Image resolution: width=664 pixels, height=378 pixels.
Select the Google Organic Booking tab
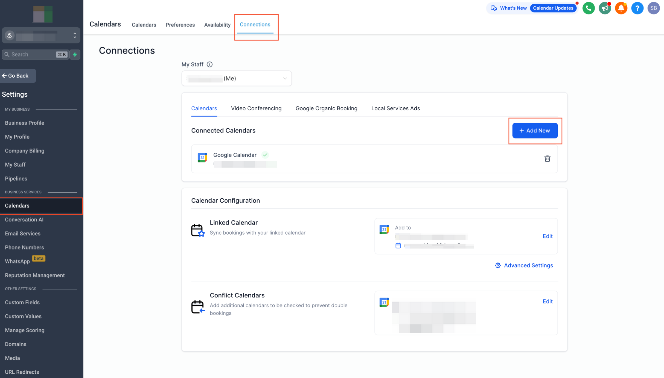coord(326,108)
